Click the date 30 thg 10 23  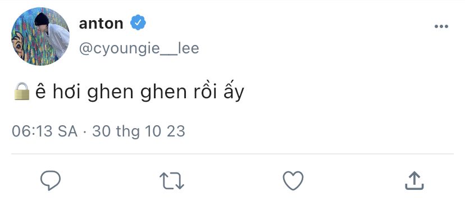pos(139,132)
